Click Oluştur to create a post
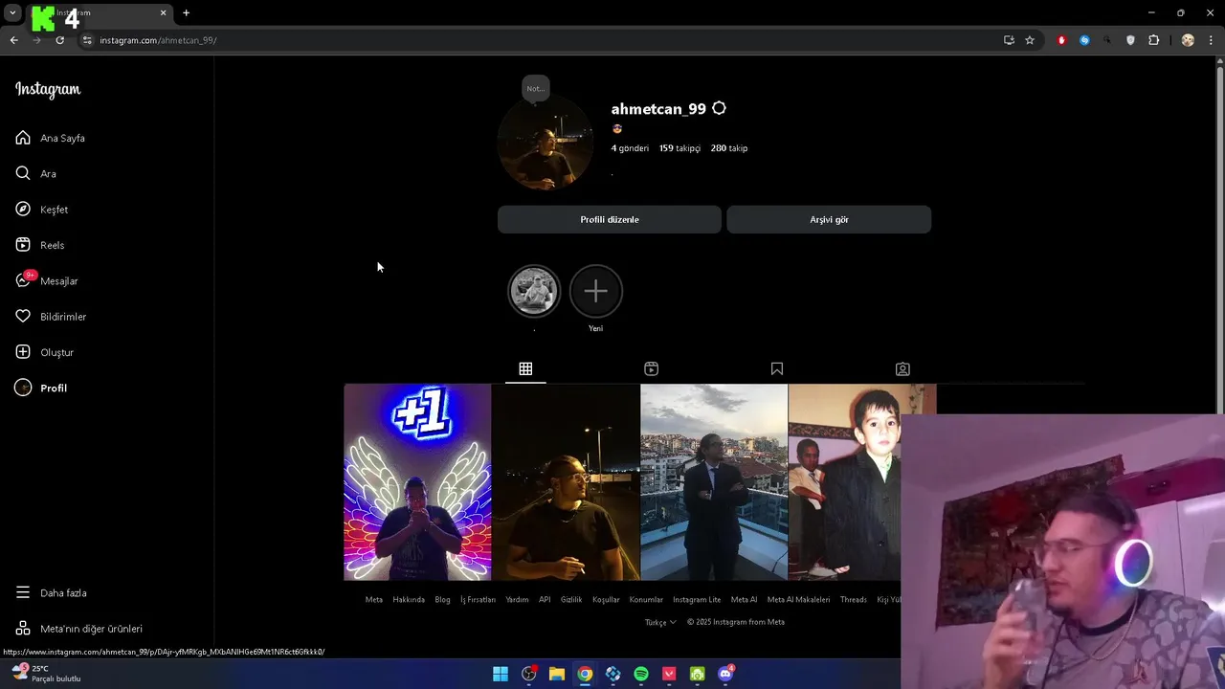 click(x=44, y=352)
